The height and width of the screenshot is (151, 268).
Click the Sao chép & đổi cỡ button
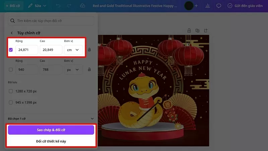(x=51, y=130)
